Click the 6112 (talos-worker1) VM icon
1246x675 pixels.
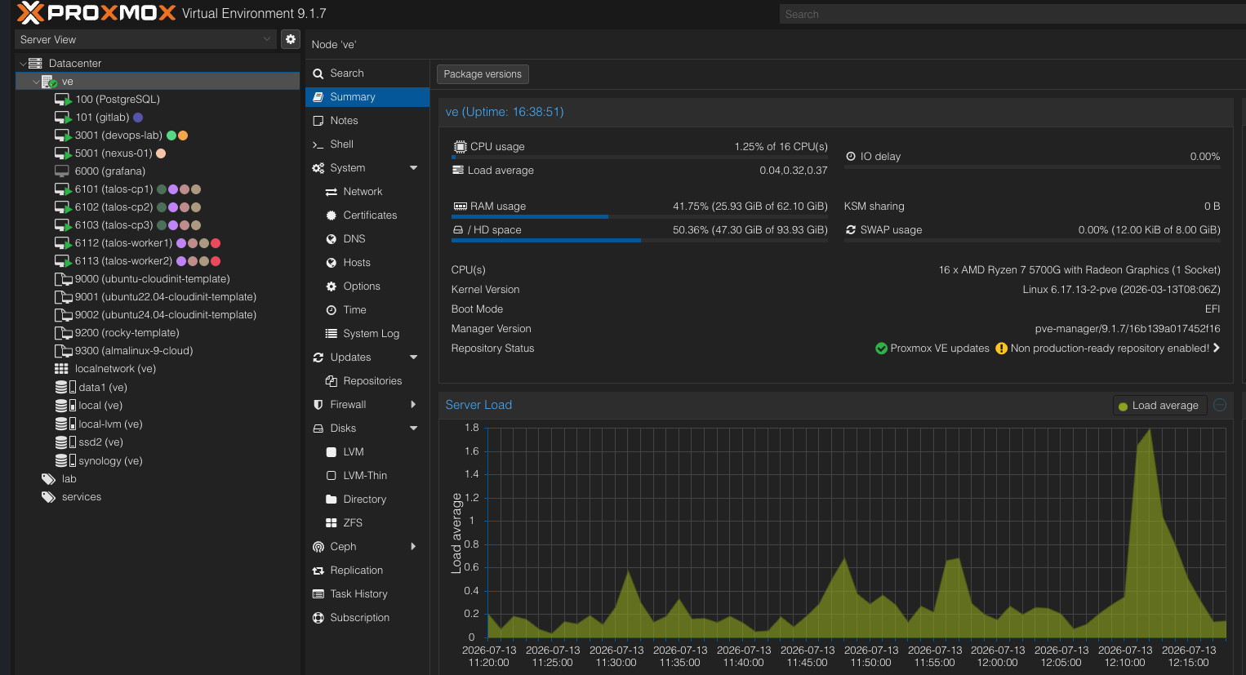click(x=63, y=243)
